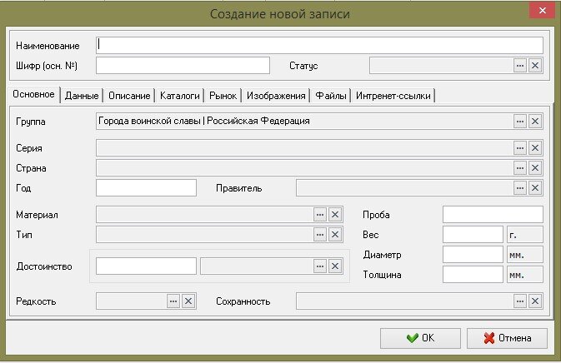Clear the Группа field value
Screen dimensions: 561x363
535,122
